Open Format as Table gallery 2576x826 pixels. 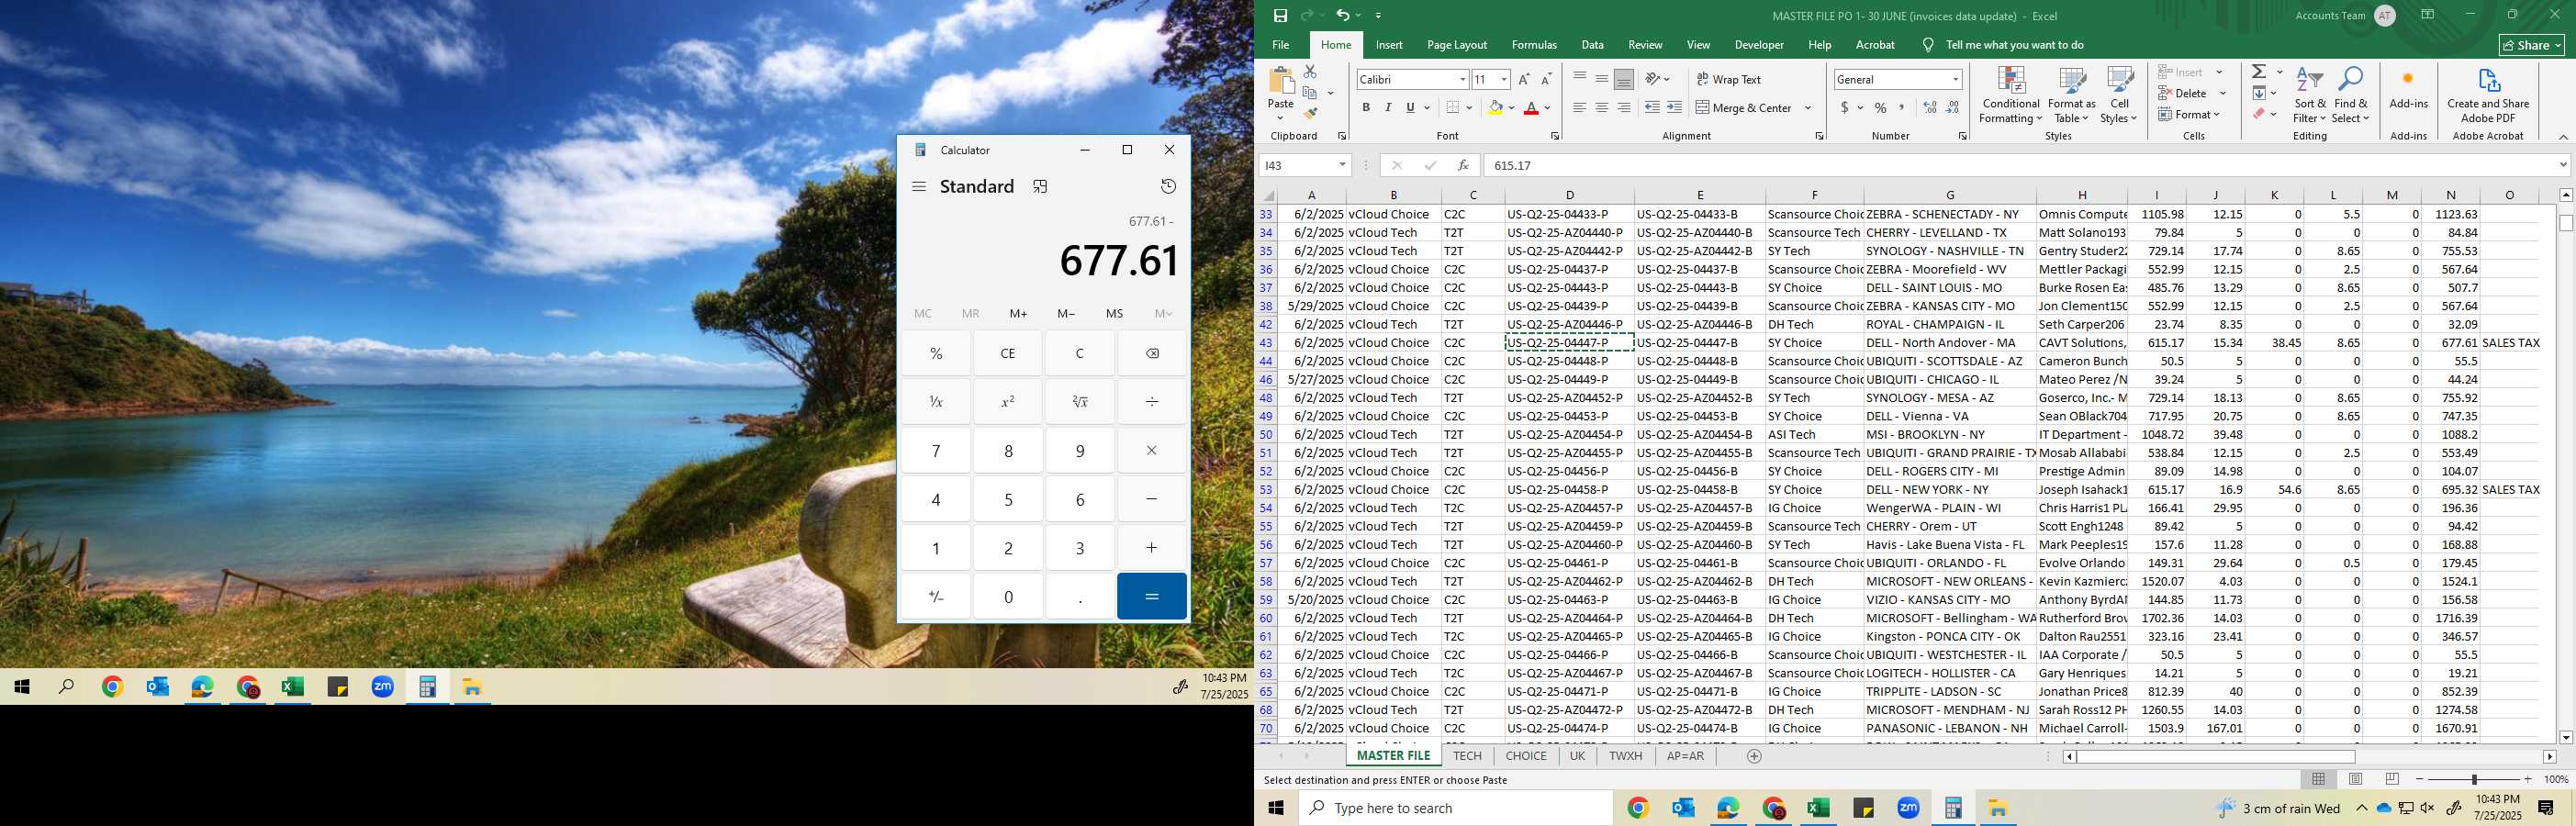coord(2071,96)
